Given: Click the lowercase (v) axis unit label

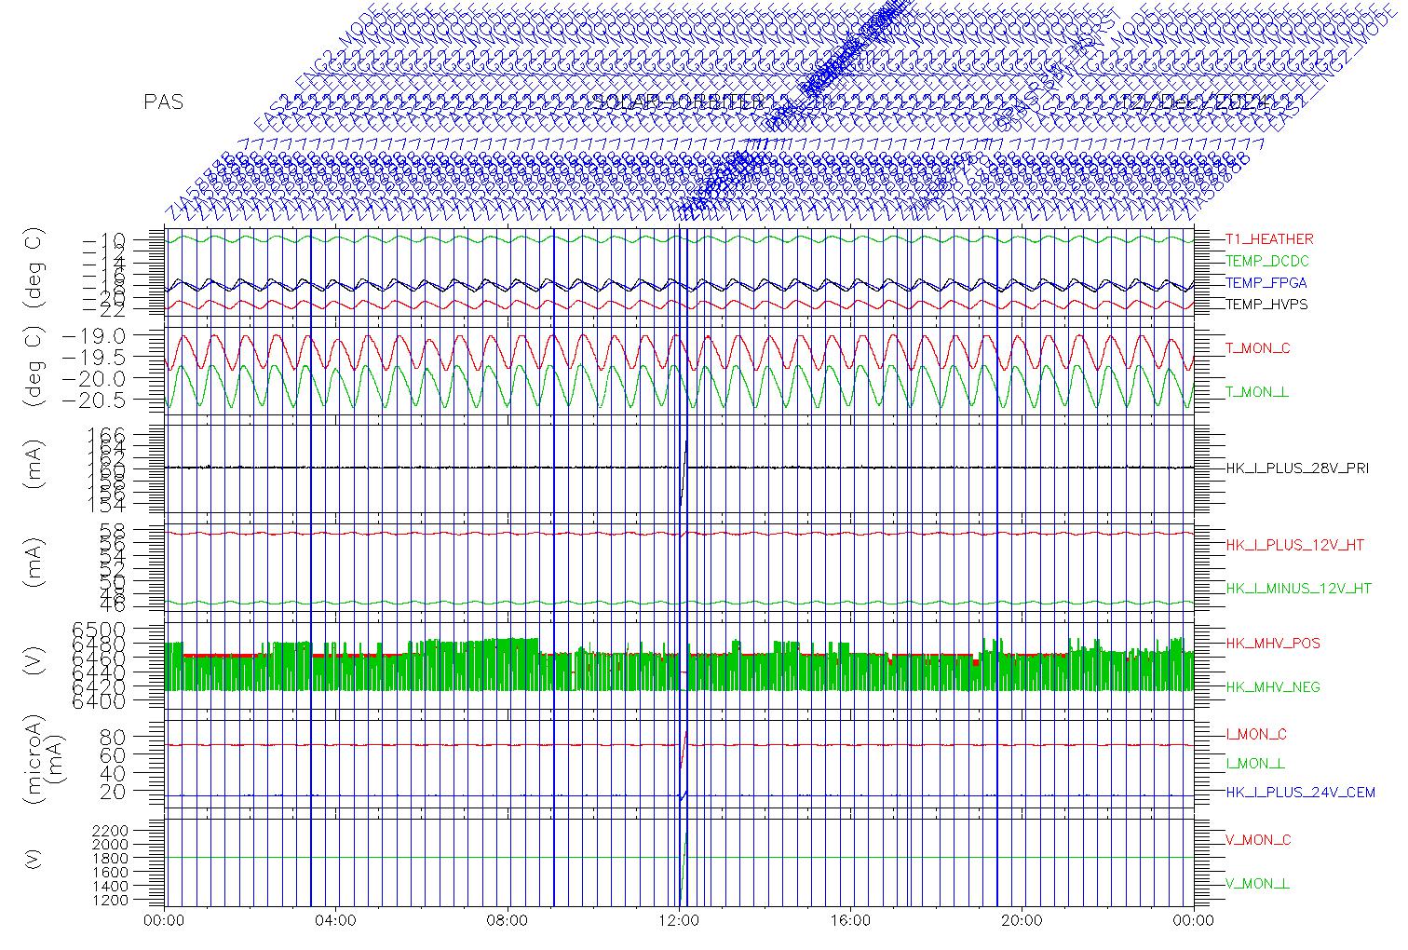Looking at the screenshot, I should [x=34, y=858].
